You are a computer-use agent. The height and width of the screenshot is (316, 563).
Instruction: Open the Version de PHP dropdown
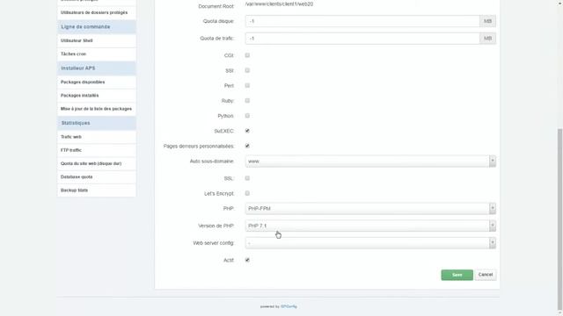(x=370, y=226)
